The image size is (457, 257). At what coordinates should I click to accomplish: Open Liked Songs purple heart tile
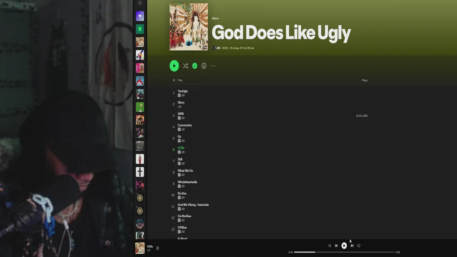(x=140, y=16)
